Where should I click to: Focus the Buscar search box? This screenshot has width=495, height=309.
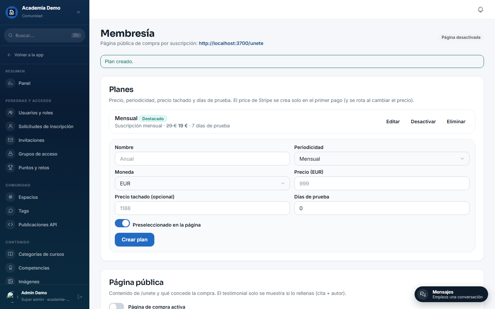pos(45,35)
